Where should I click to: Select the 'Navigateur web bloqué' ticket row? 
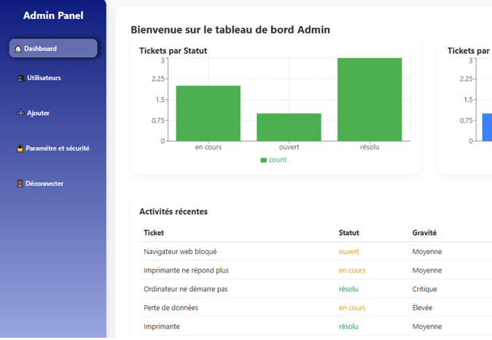coord(180,252)
